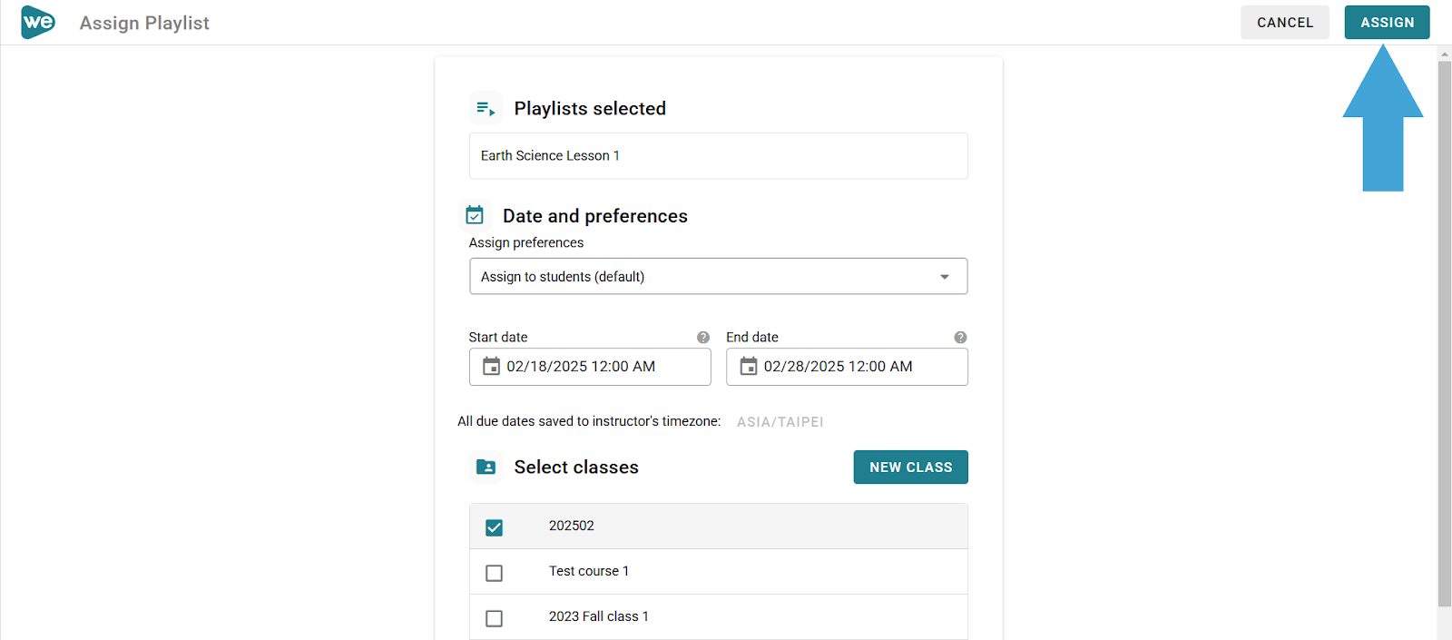Check the Test course 1 checkbox
This screenshot has height=640, width=1452.
tap(494, 573)
